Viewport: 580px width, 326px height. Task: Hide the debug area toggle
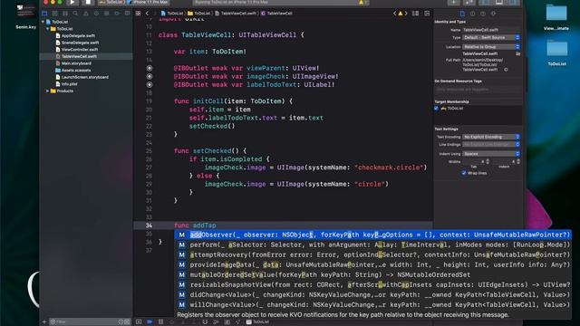pyautogui.click(x=139, y=322)
